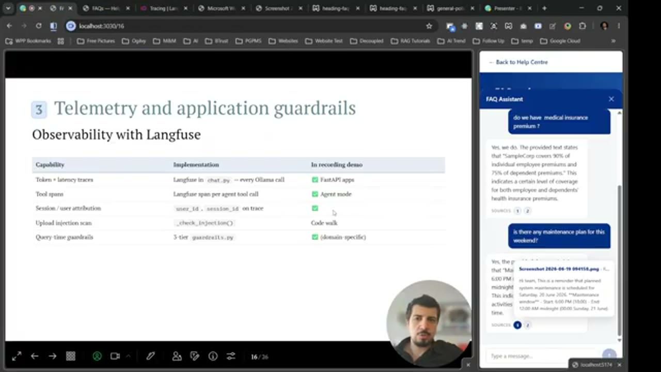Bookmark this page with the star icon
This screenshot has height=372, width=661.
pyautogui.click(x=429, y=26)
